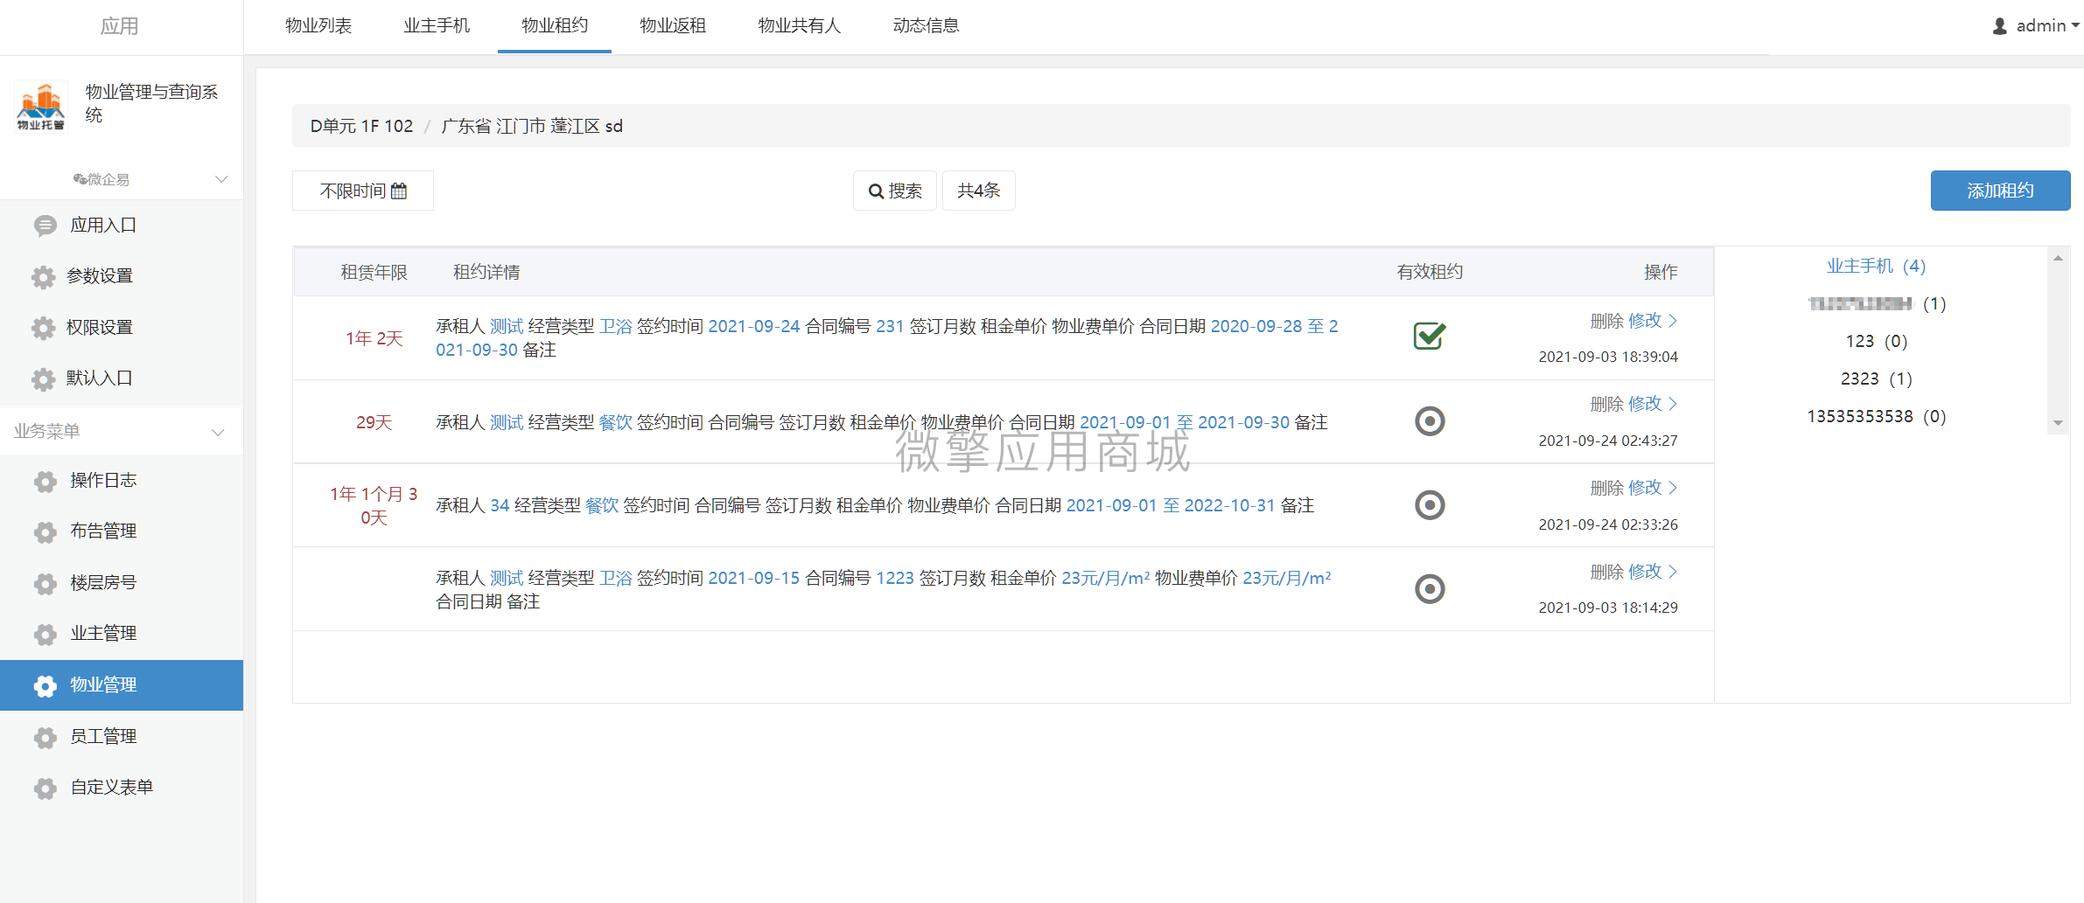Click the 布告管理 gear icon

click(45, 532)
